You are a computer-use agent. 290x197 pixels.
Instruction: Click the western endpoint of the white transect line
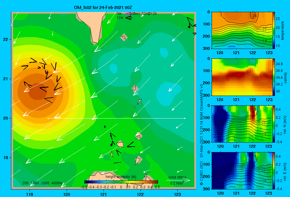pyautogui.click(x=48, y=118)
